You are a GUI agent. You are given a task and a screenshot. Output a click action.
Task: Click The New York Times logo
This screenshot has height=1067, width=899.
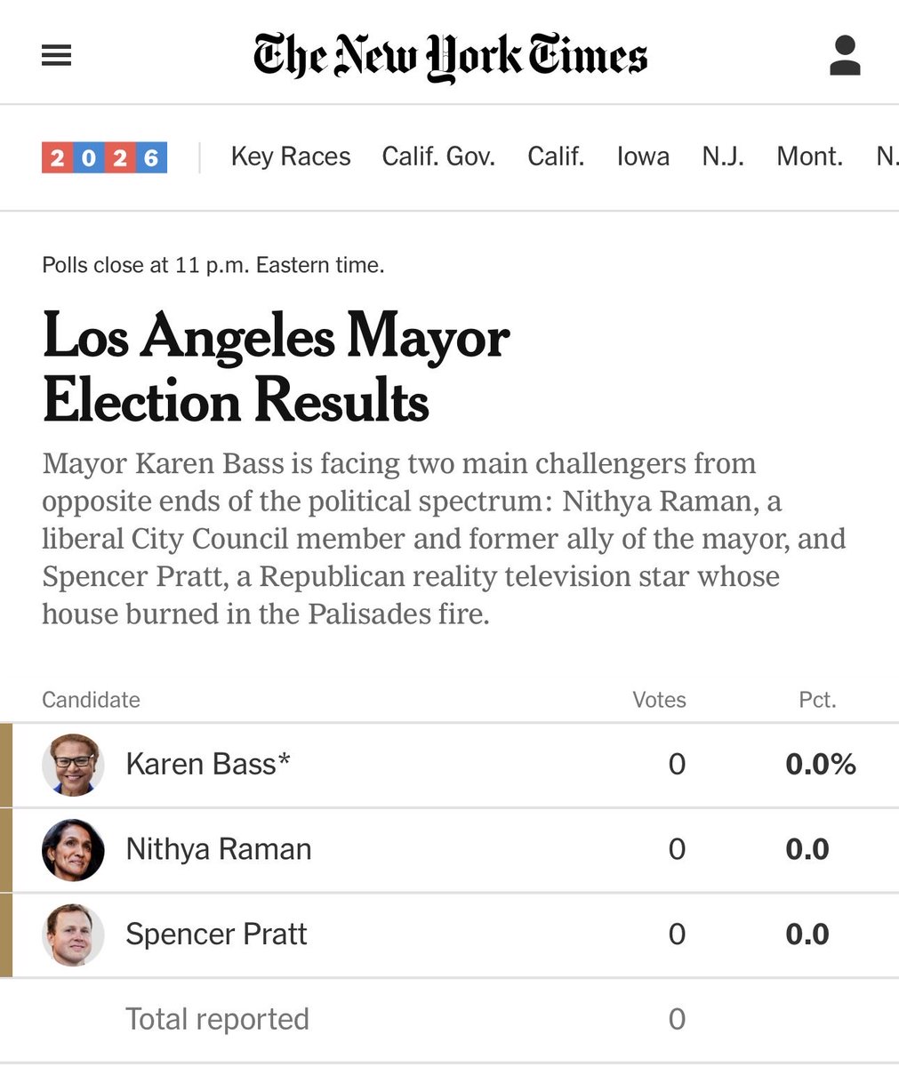pyautogui.click(x=450, y=57)
